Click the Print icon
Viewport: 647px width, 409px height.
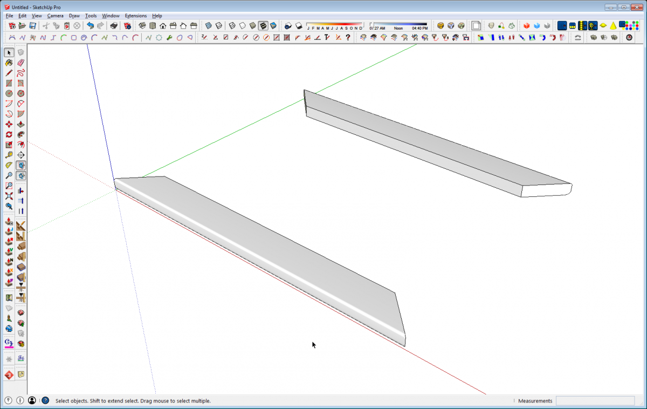coord(114,25)
